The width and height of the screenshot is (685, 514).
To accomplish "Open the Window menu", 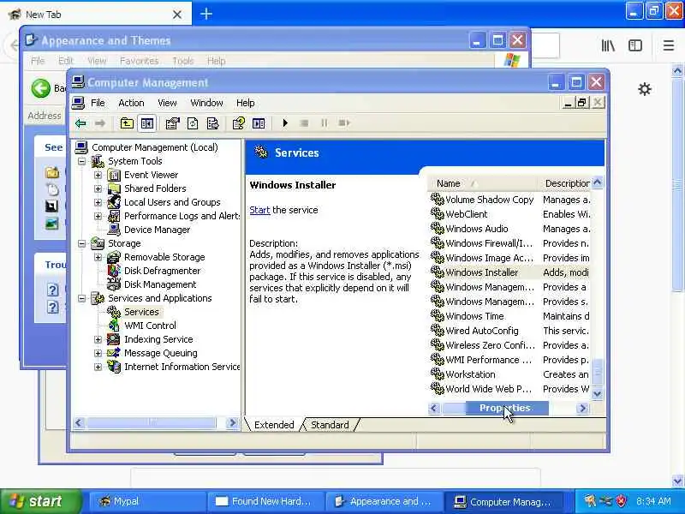I will pyautogui.click(x=206, y=103).
